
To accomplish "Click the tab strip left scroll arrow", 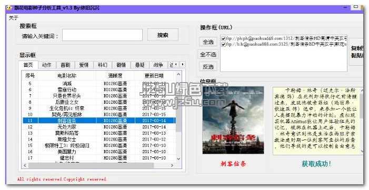I will click(x=176, y=64).
